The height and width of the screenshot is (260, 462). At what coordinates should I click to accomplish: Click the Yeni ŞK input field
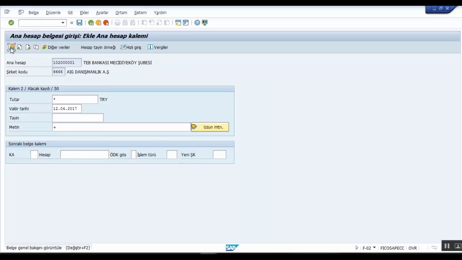click(219, 155)
